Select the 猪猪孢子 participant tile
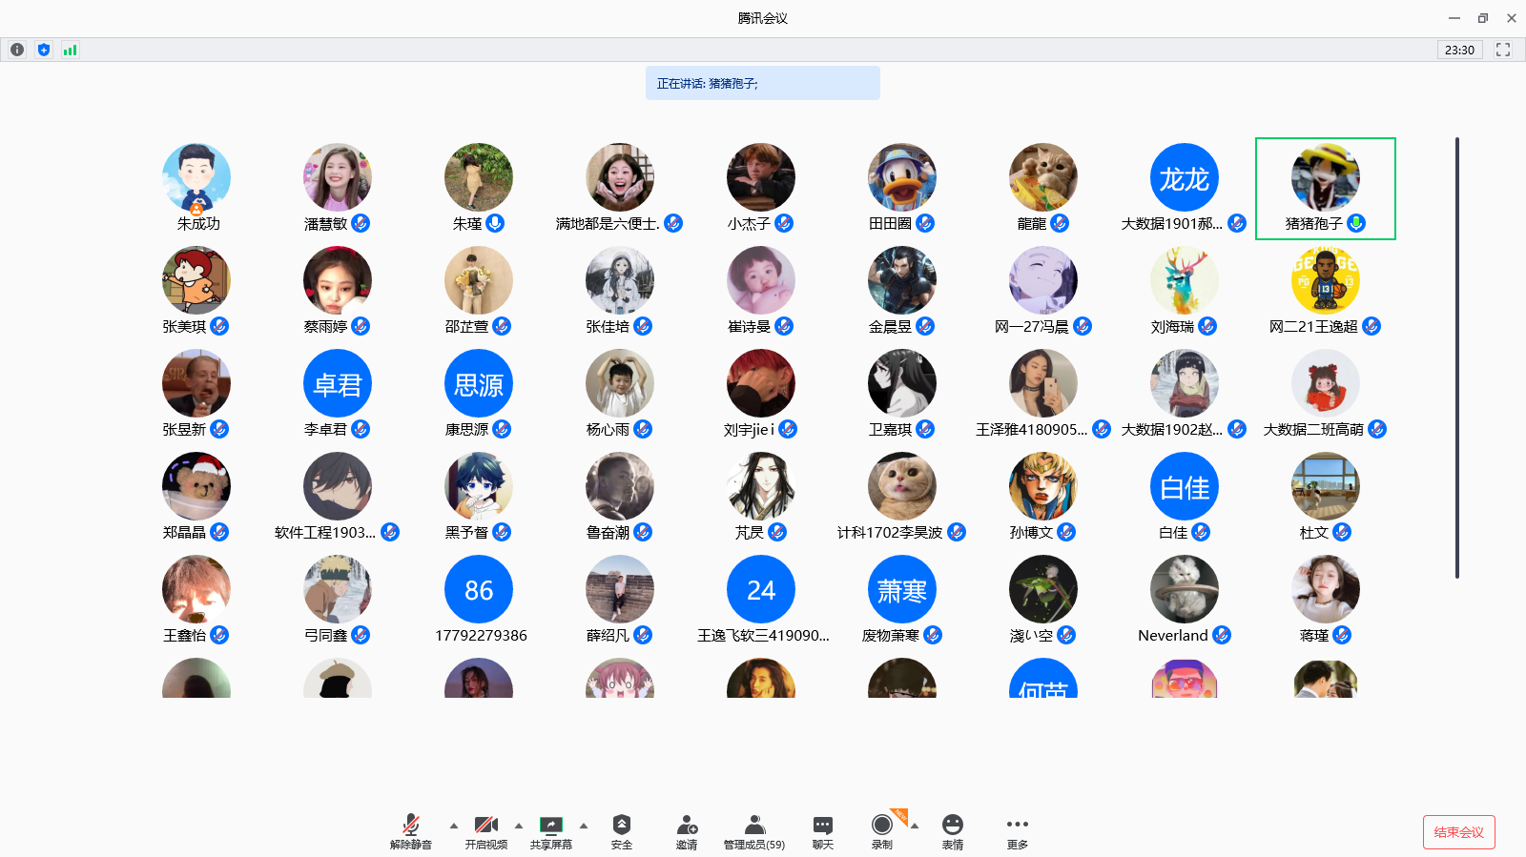 pos(1325,188)
